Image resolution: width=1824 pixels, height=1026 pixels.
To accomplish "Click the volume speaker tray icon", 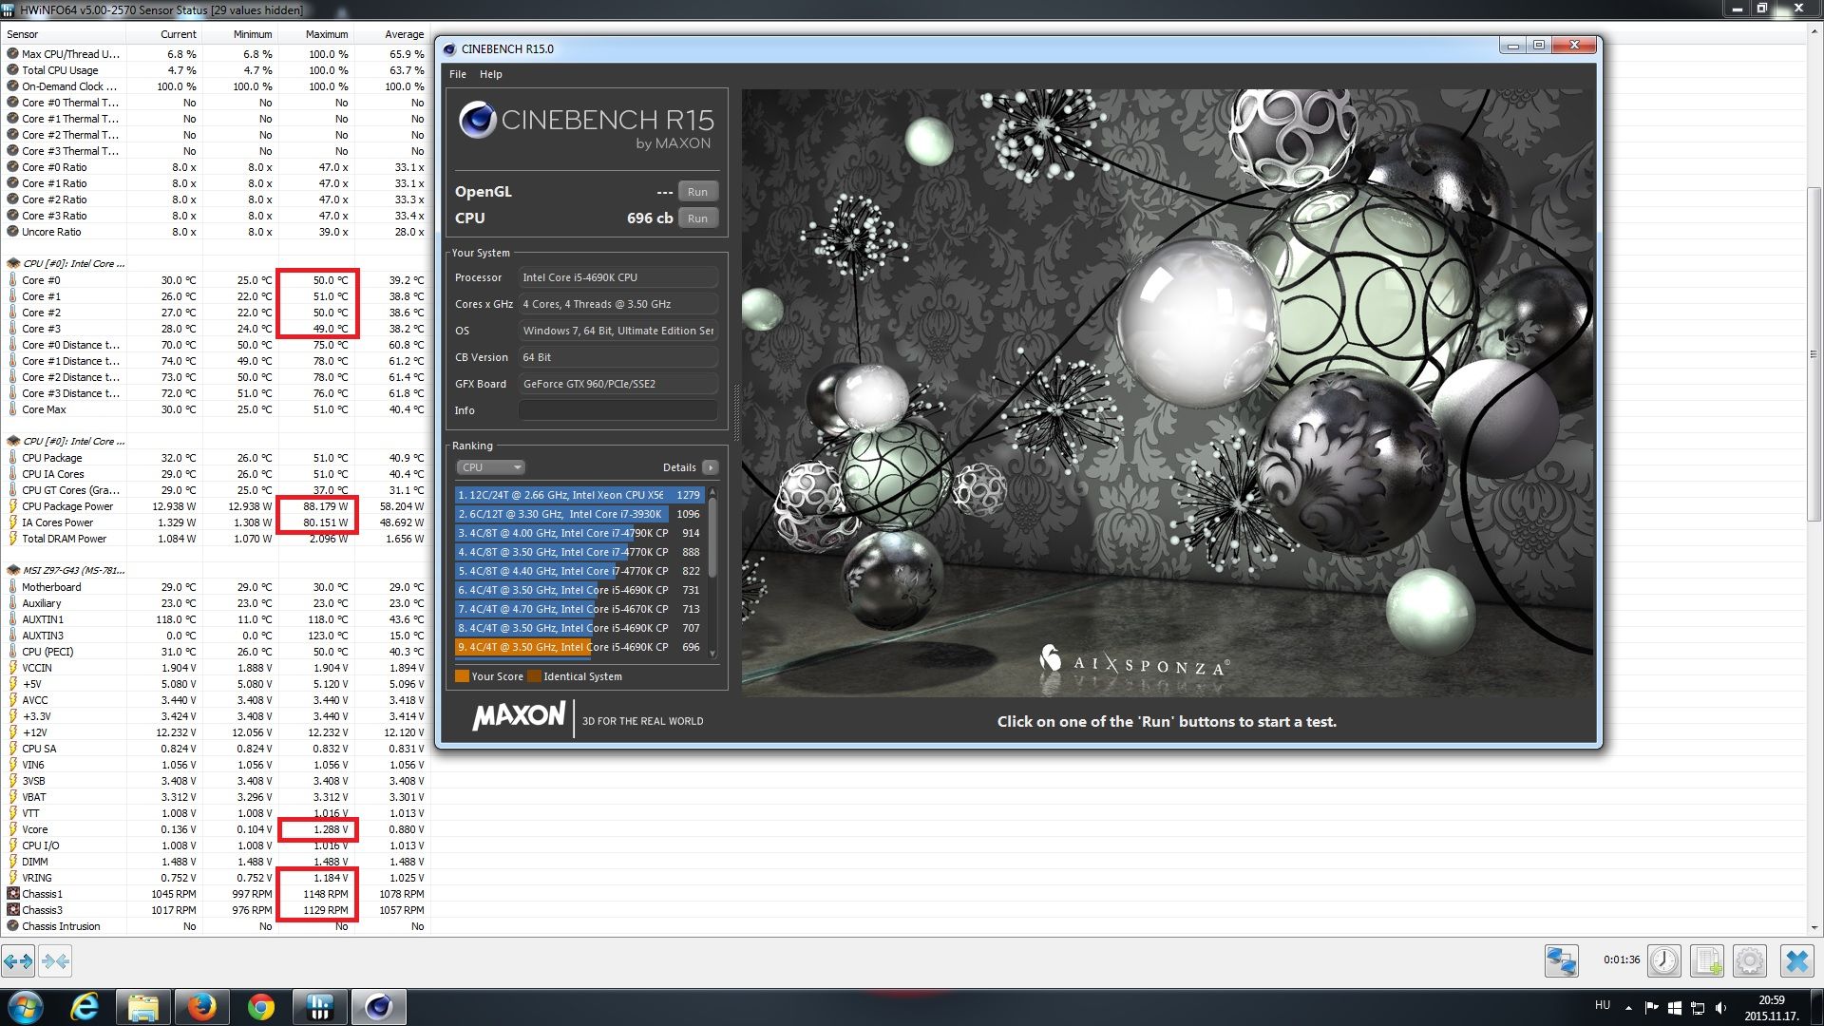I will pyautogui.click(x=1721, y=1008).
